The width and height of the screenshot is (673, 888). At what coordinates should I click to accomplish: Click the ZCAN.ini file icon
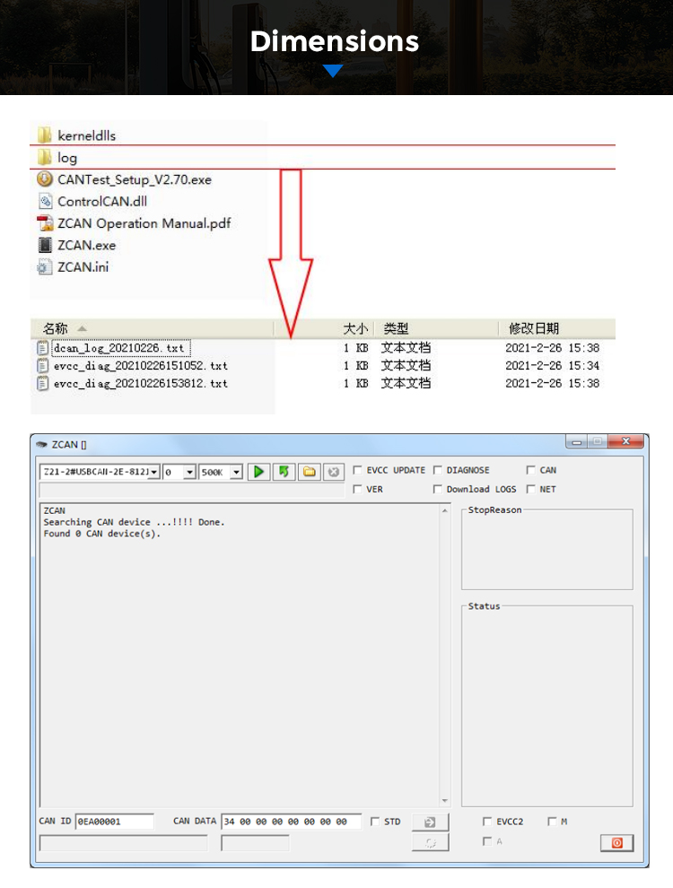(45, 266)
